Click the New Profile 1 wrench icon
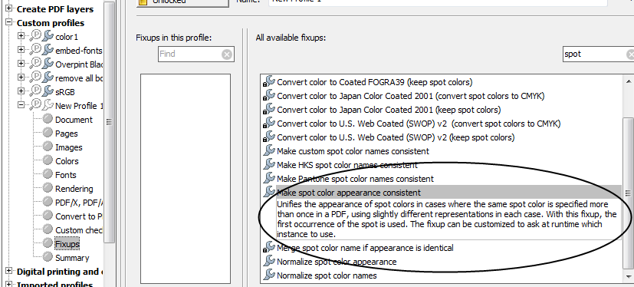634x287 pixels. click(x=48, y=105)
